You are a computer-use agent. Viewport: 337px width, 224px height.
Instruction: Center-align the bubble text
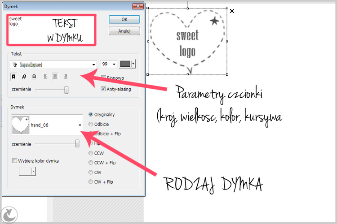[55, 77]
